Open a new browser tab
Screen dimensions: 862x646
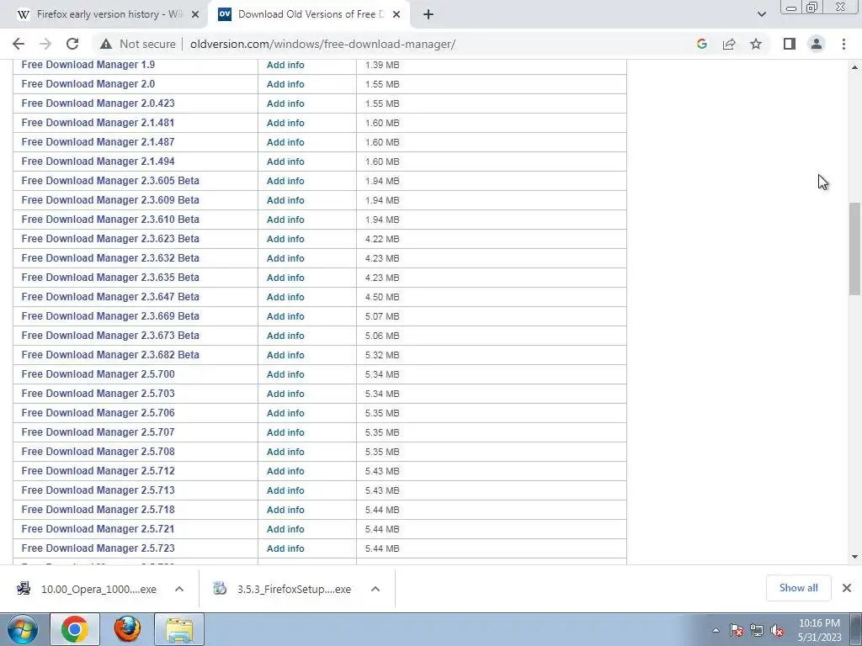pos(428,15)
